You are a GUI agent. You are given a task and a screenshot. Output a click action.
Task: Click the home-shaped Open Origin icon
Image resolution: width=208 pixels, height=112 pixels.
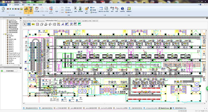[42, 9]
